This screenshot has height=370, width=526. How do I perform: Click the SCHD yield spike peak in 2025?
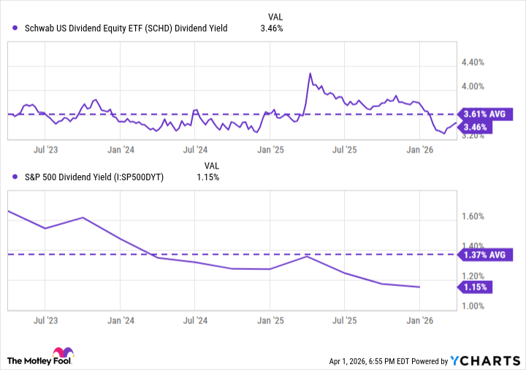coord(310,74)
